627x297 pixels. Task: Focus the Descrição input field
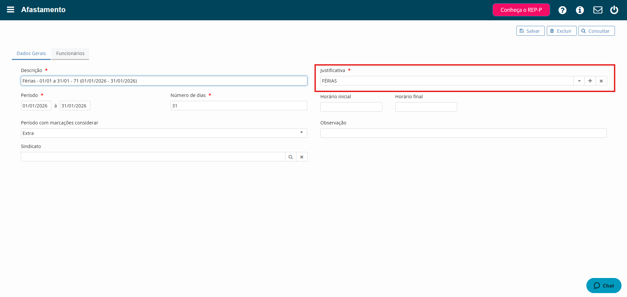[x=164, y=81]
